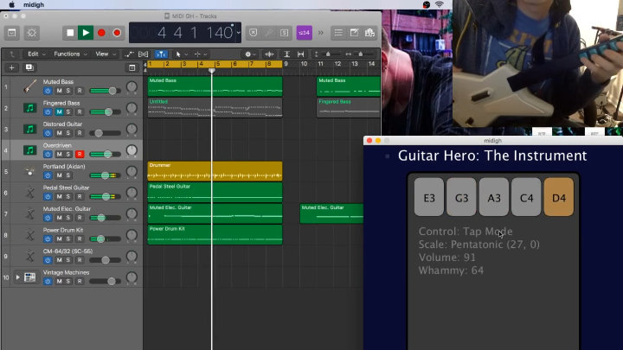The image size is (623, 350).
Task: Click the Portland (Aidan) drummer track icon
Action: click(29, 171)
